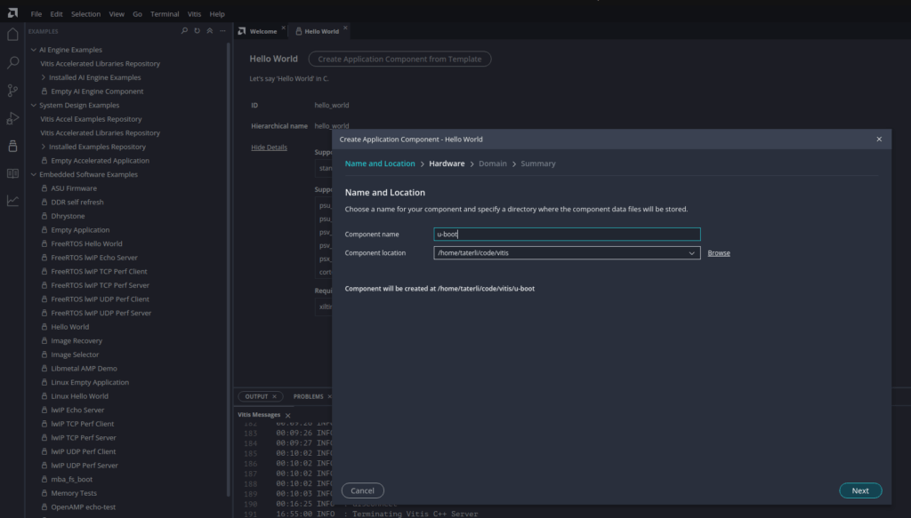This screenshot has height=518, width=911.
Task: Open the Edit menu
Action: (56, 14)
